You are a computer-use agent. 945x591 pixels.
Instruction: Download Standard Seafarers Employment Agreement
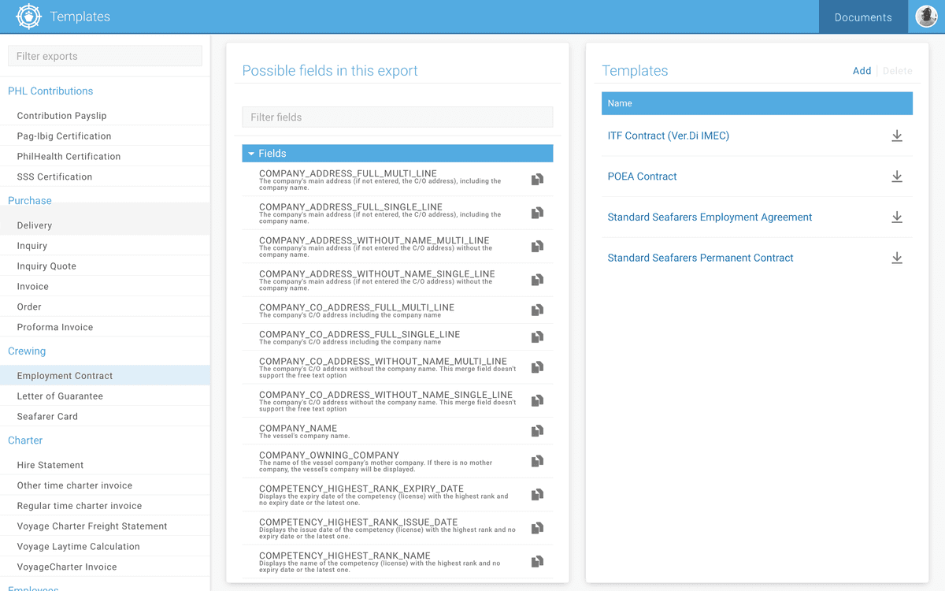click(x=896, y=217)
